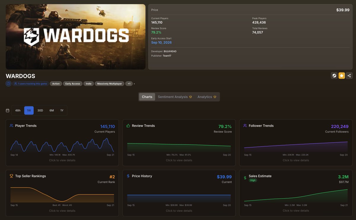
Task: Open Review Trends chart details
Action: click(179, 160)
